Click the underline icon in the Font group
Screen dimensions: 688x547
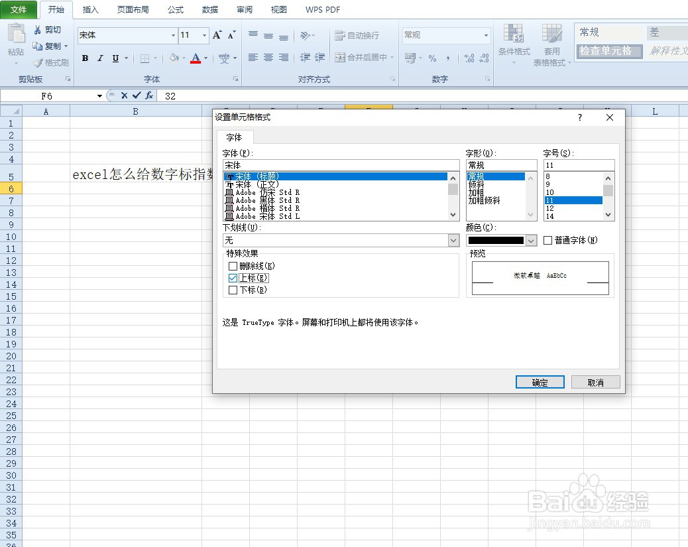click(114, 58)
